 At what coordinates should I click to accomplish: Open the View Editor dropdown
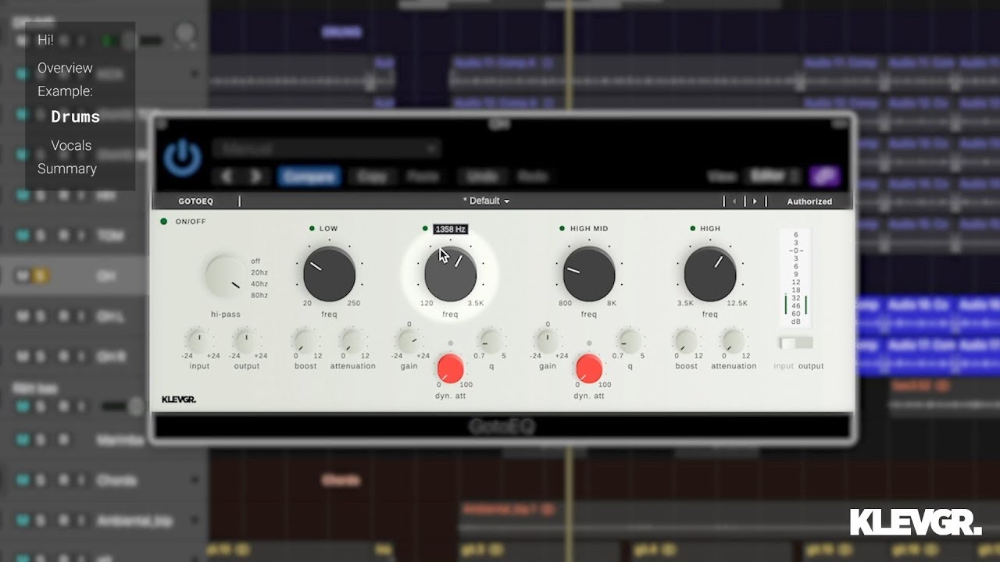(773, 176)
